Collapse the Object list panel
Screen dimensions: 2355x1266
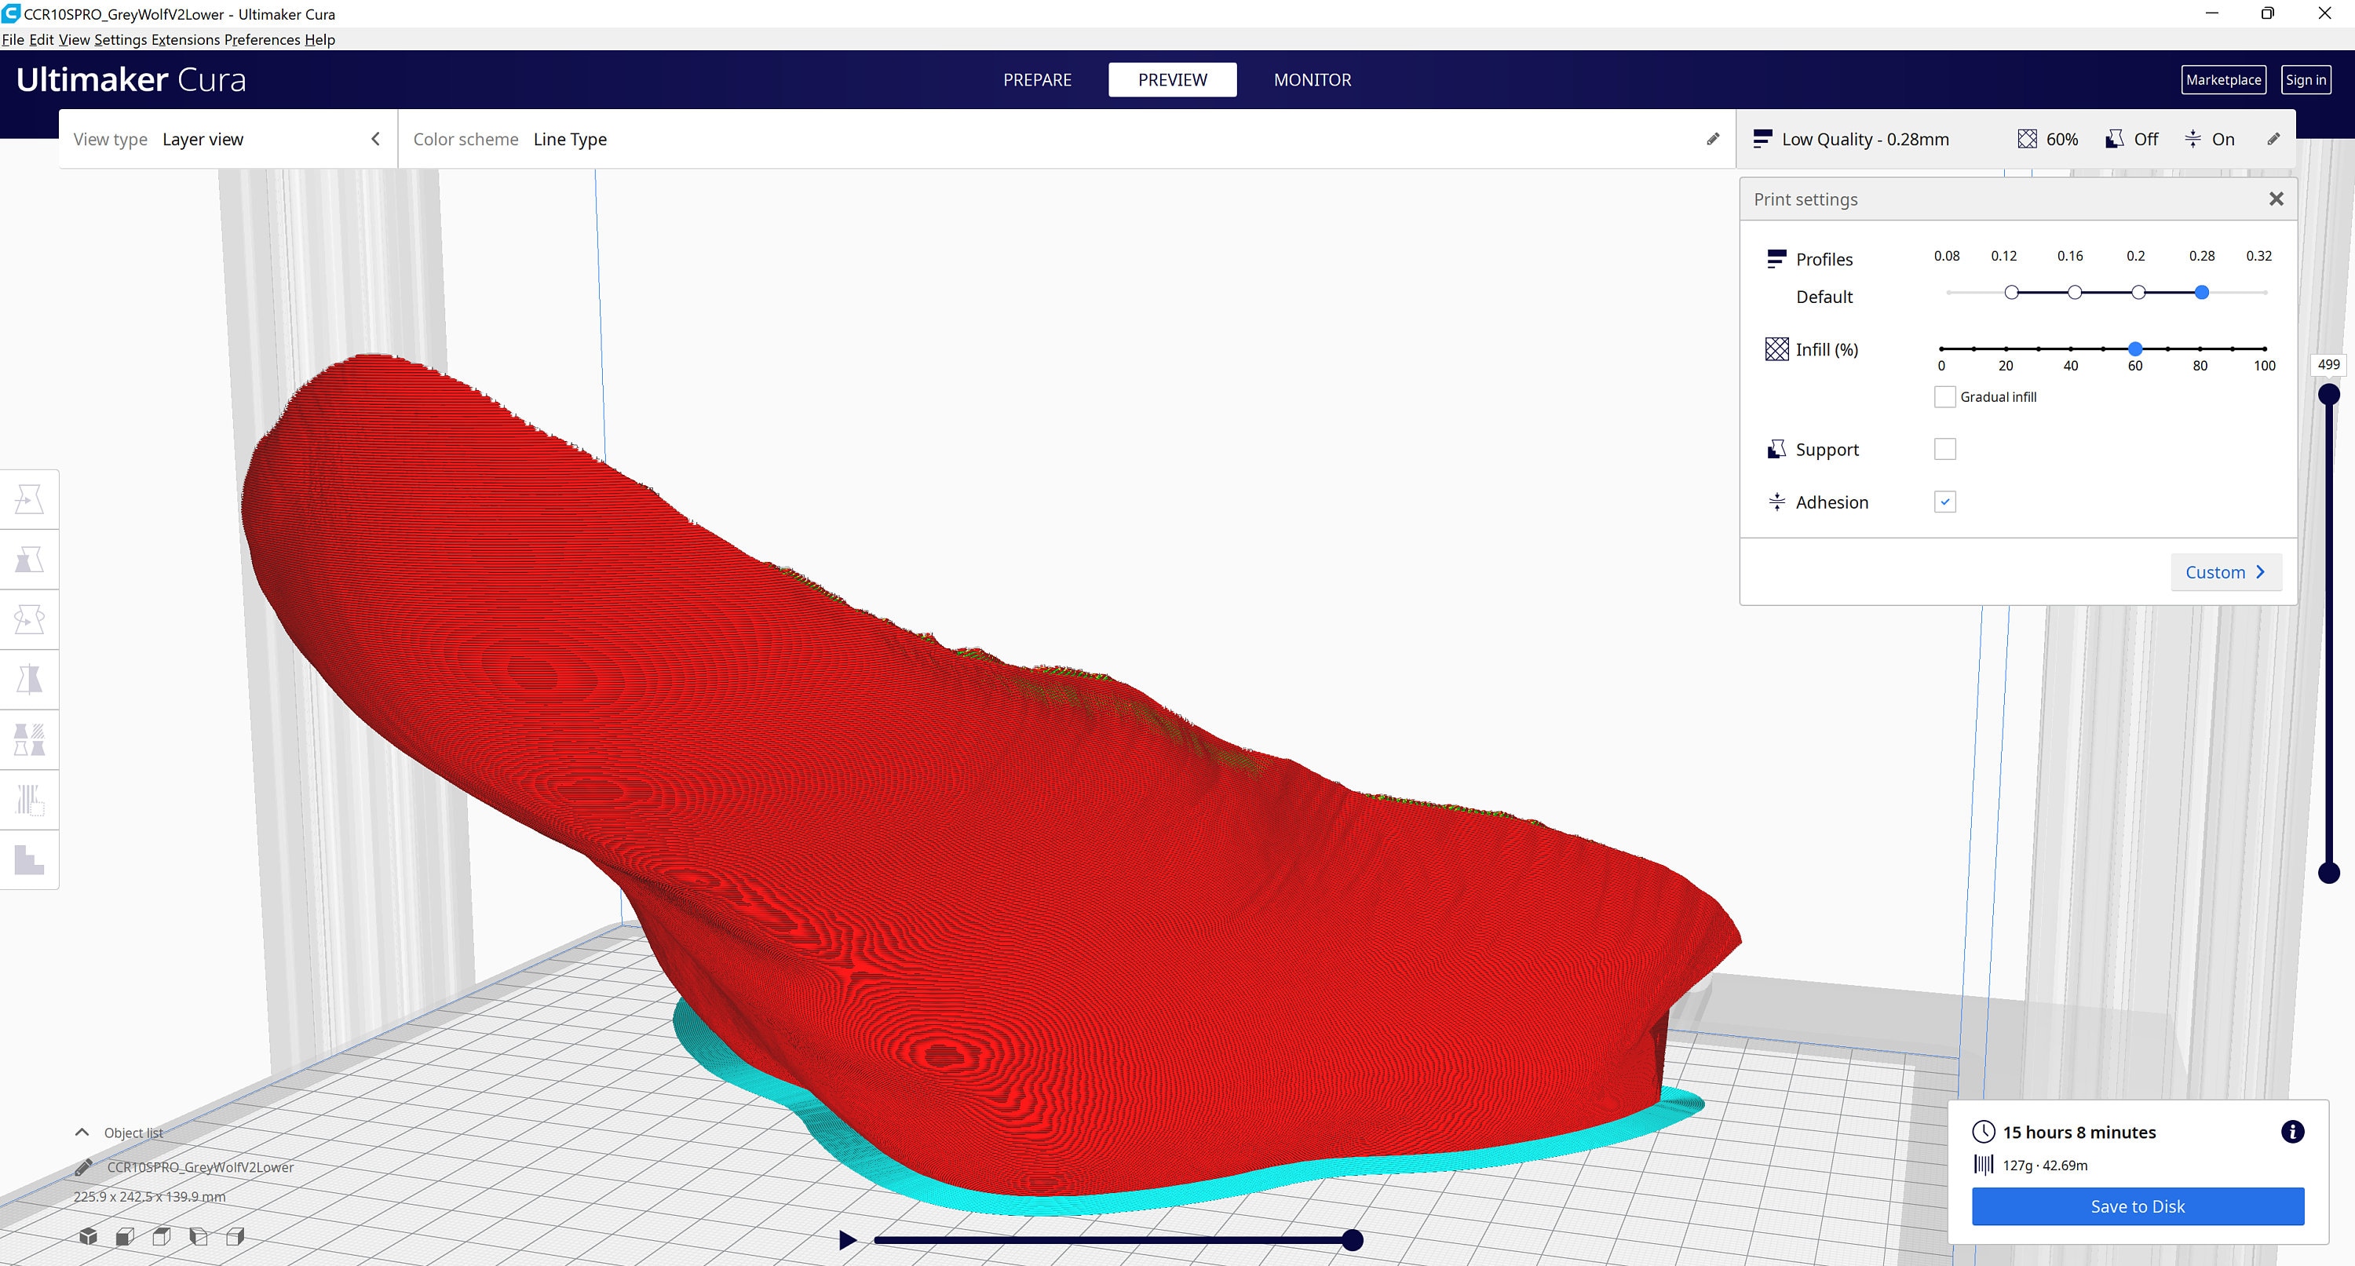click(82, 1132)
